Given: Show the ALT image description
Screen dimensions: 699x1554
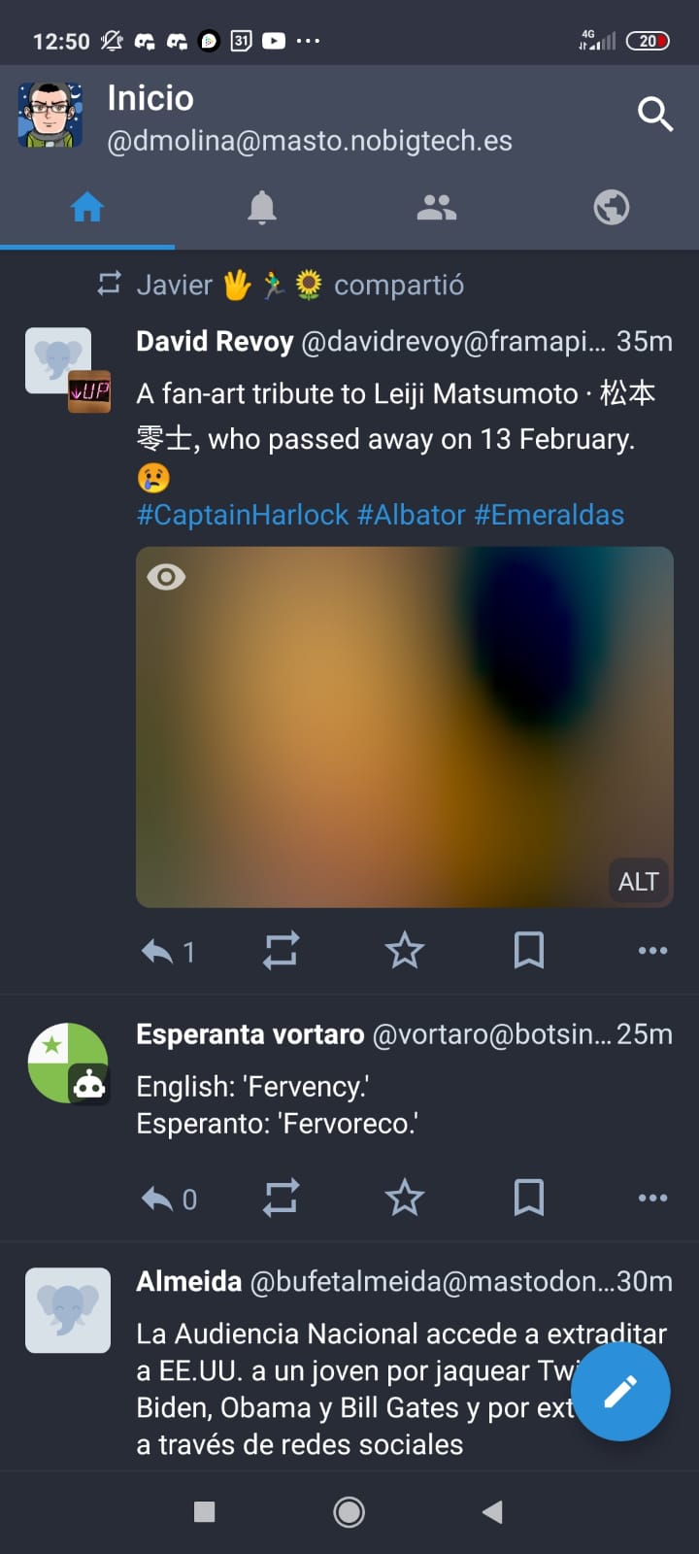Looking at the screenshot, I should [x=638, y=881].
